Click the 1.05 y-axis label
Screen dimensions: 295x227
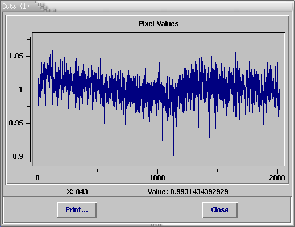point(16,56)
